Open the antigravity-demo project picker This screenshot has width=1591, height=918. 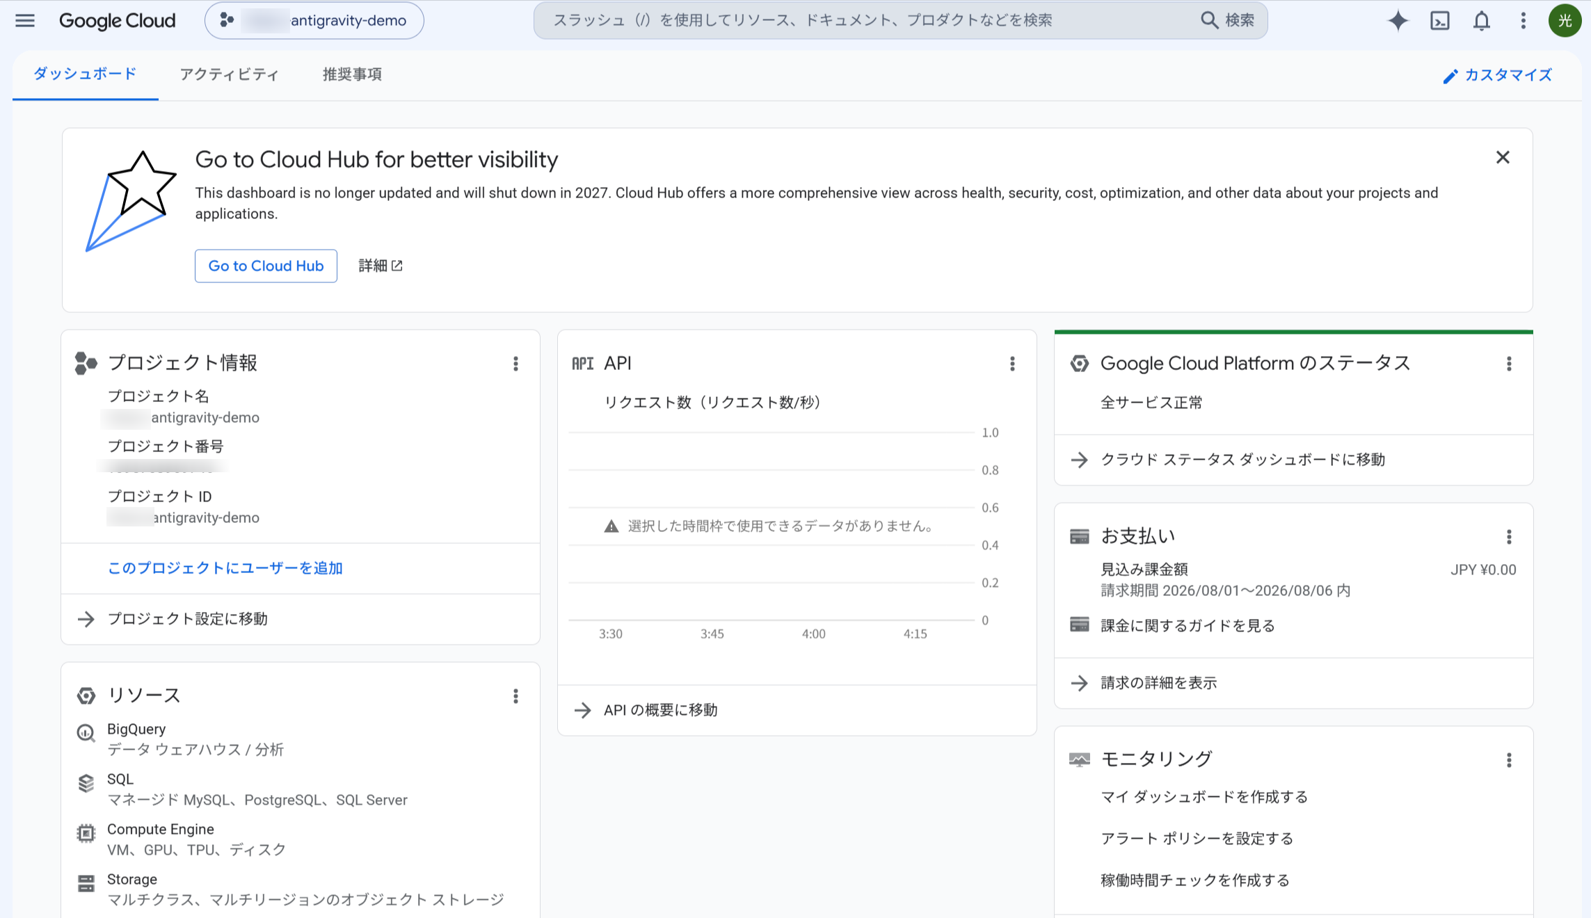(x=314, y=20)
